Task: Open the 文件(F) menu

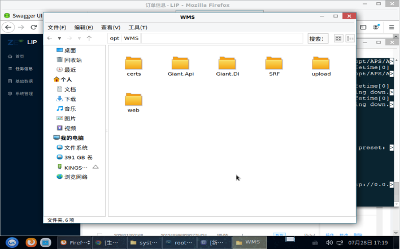Action: coord(57,27)
